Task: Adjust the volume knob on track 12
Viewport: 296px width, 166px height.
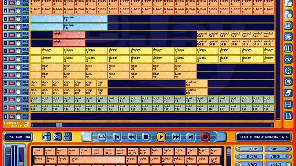Action: [x=18, y=76]
